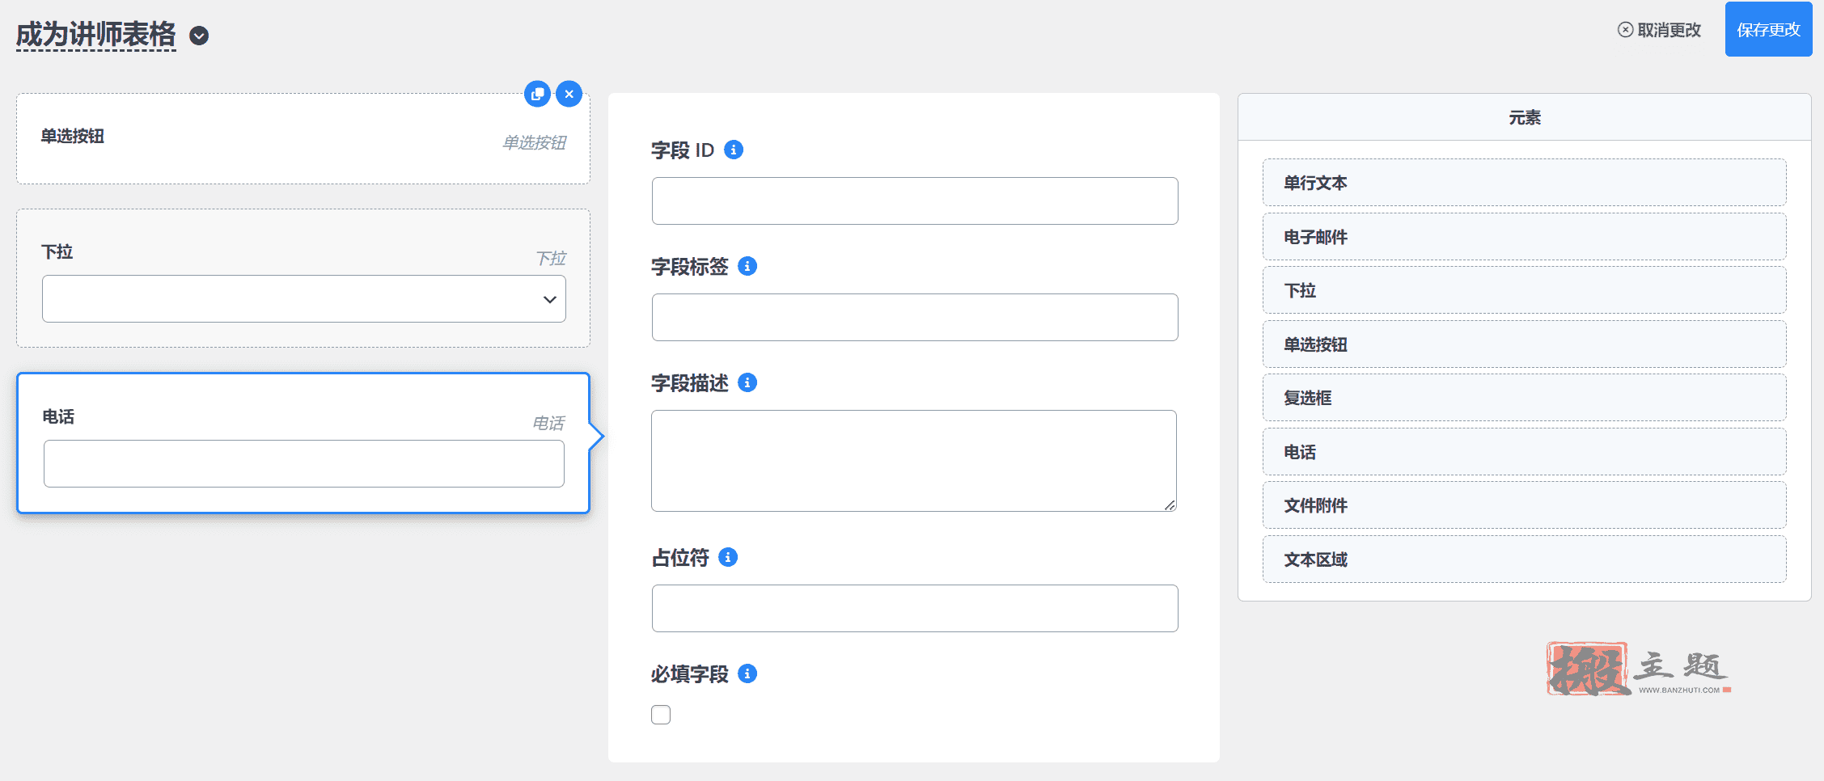Click the form title 成为讲师表格
This screenshot has height=781, width=1824.
(x=96, y=35)
